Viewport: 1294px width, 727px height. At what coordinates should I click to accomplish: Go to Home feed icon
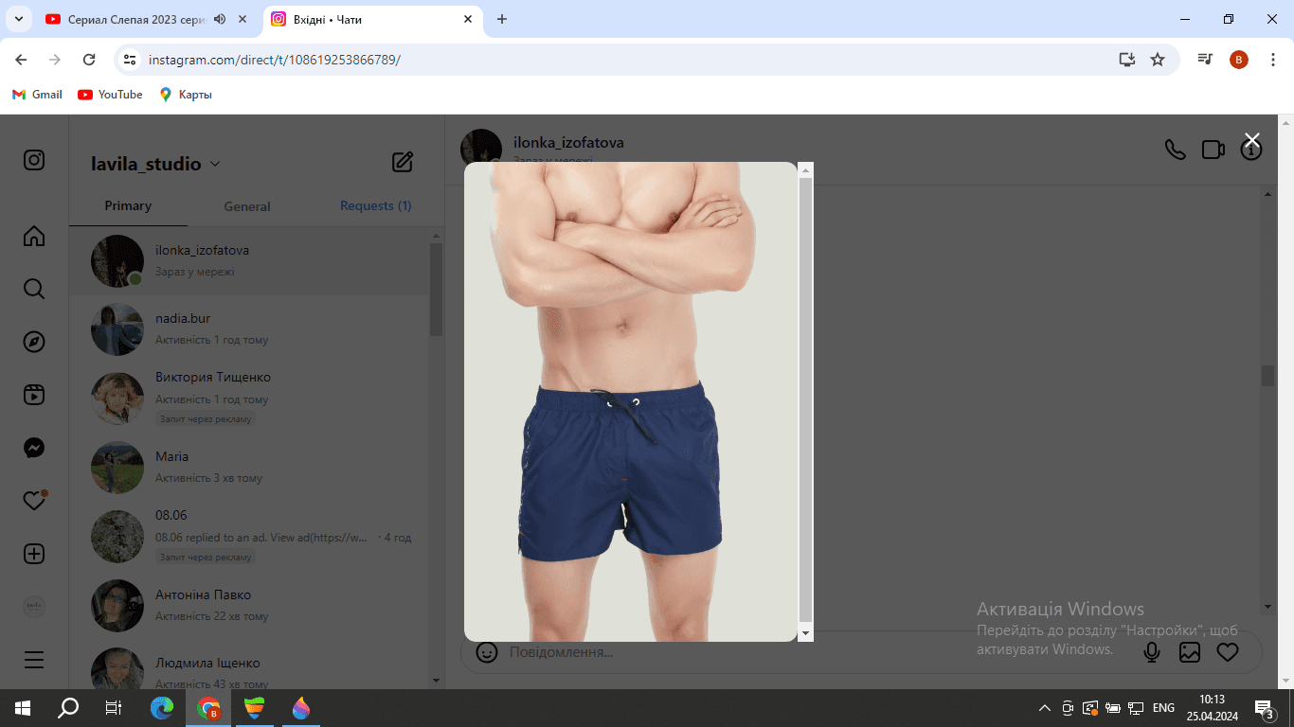click(x=34, y=236)
